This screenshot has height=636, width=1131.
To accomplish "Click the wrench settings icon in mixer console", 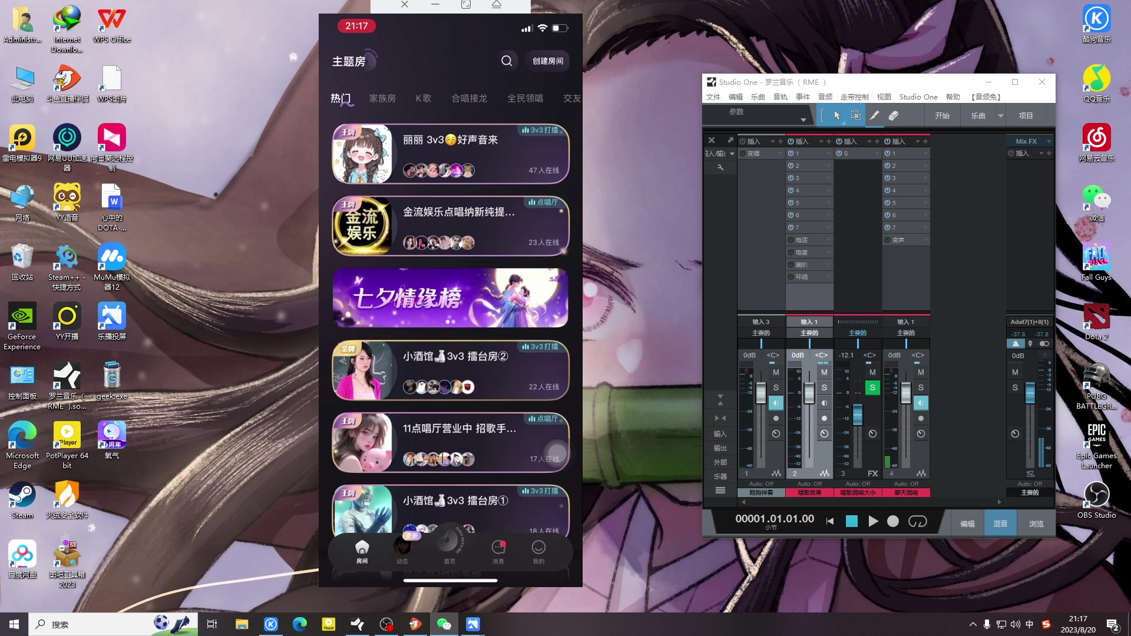I will pos(720,168).
